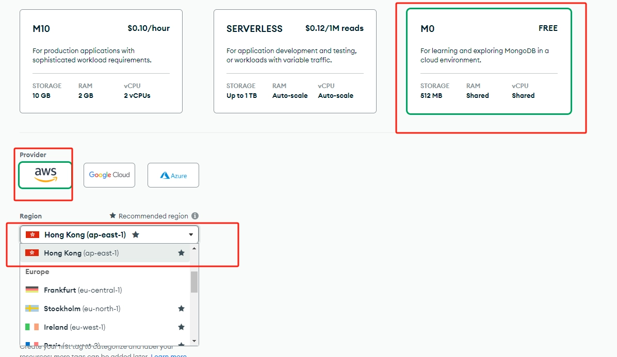Screen dimensions: 617x357
Task: Select AWS as the provider
Action: (45, 175)
